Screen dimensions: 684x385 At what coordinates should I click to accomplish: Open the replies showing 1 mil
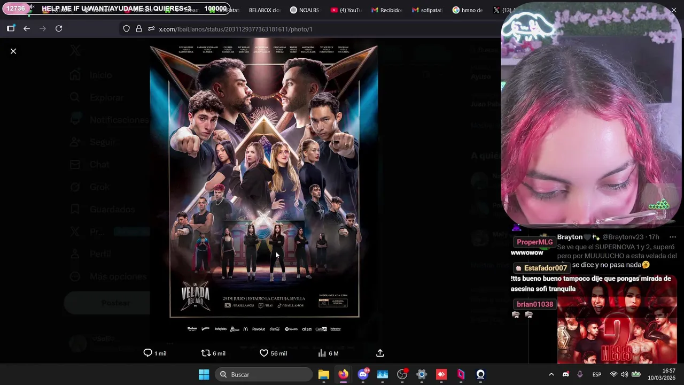tap(155, 353)
